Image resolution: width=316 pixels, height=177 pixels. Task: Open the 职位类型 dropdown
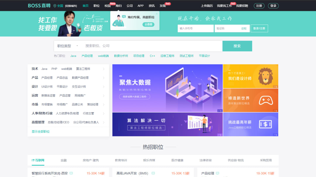pos(67,46)
